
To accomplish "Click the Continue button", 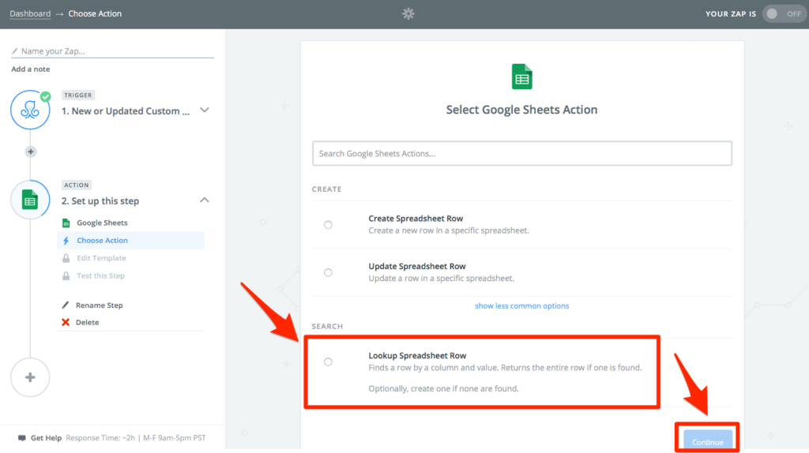I will coord(707,441).
